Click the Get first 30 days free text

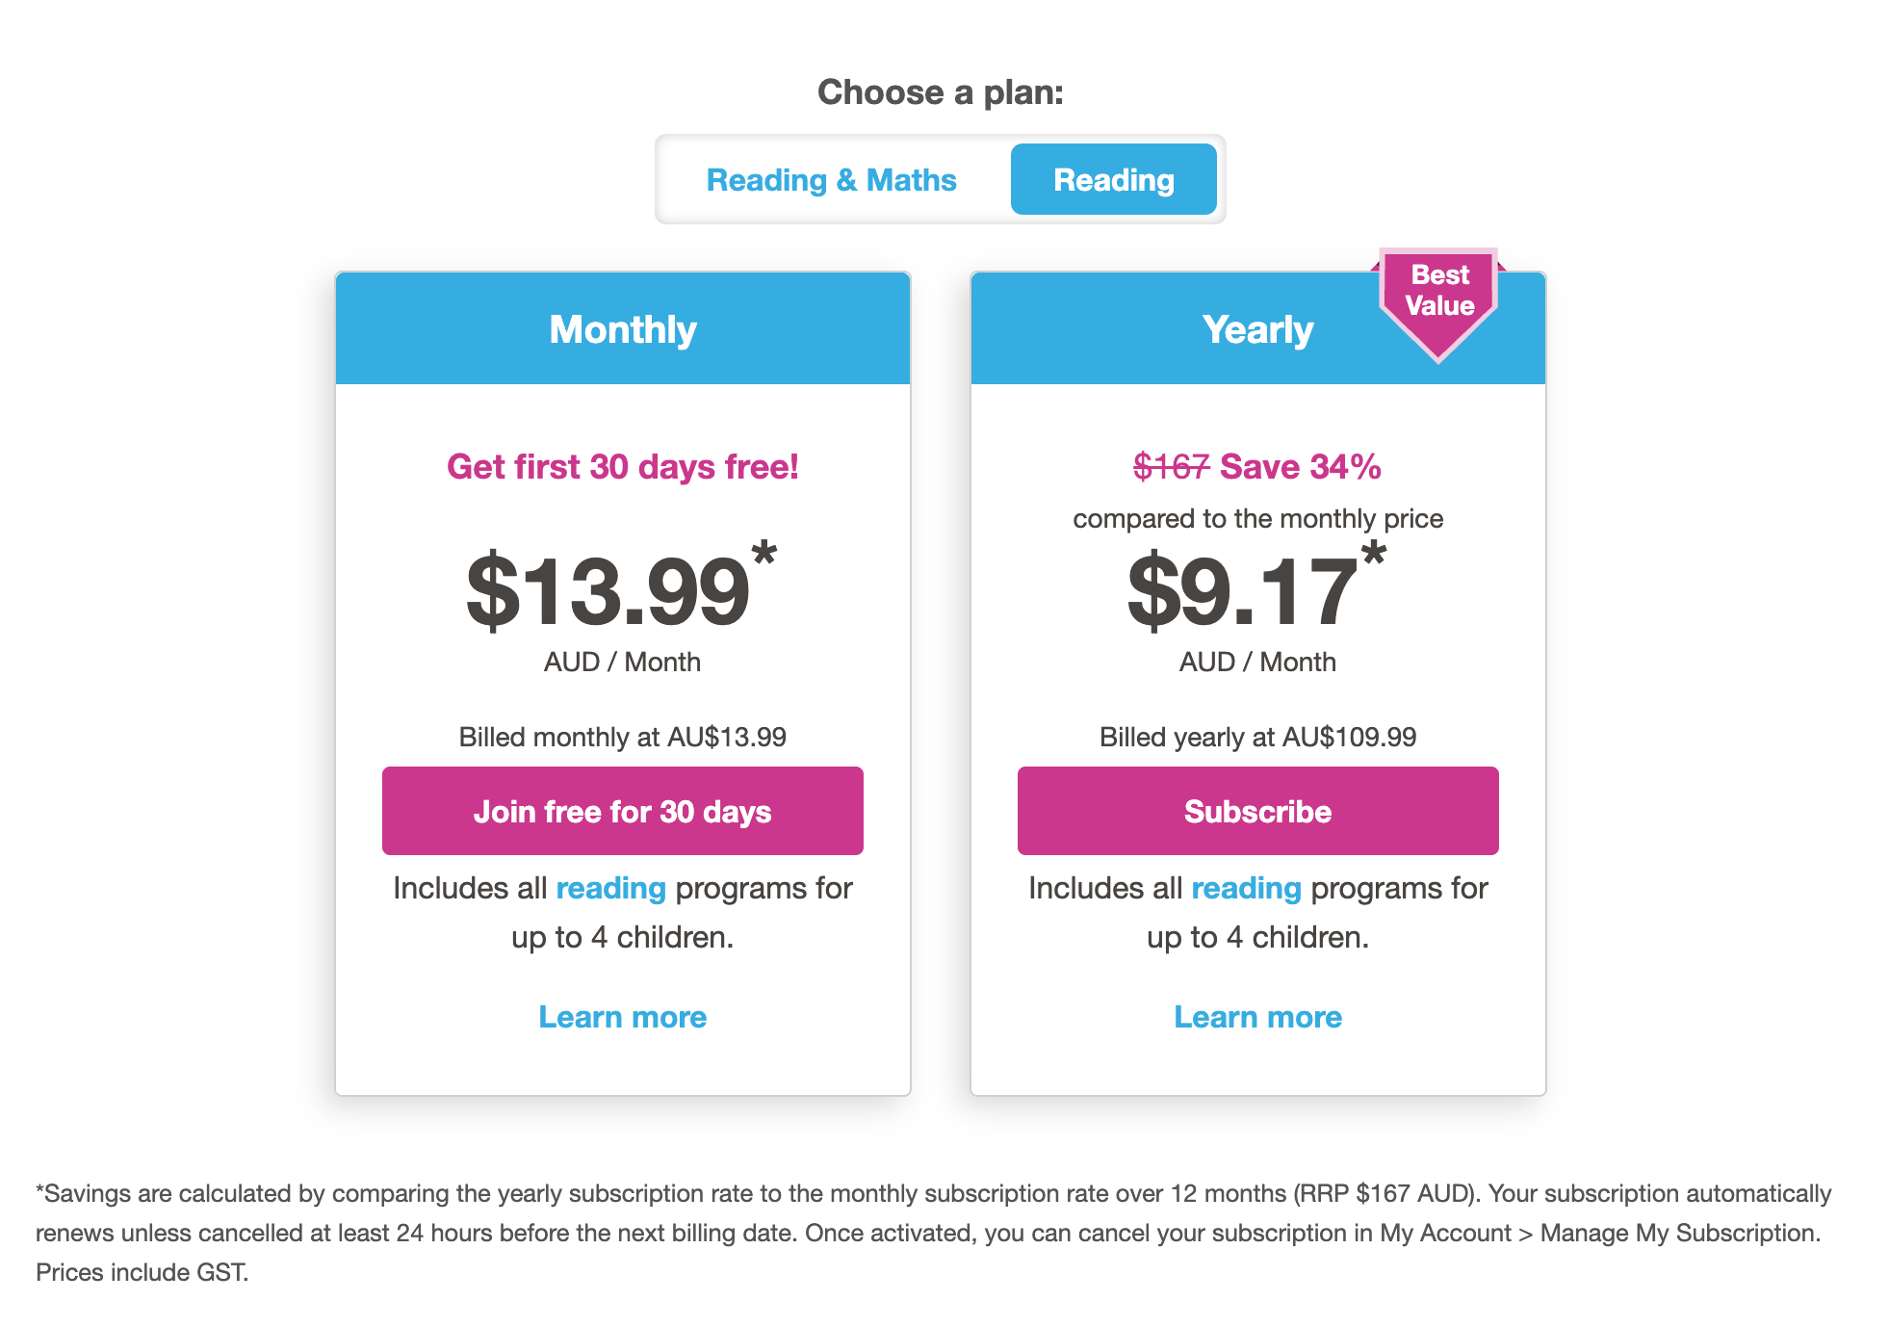tap(622, 467)
